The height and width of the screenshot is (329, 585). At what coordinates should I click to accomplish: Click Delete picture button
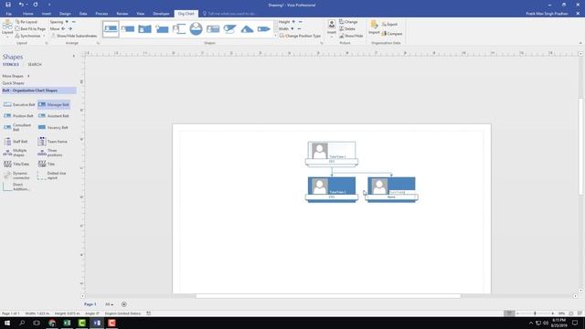(347, 28)
